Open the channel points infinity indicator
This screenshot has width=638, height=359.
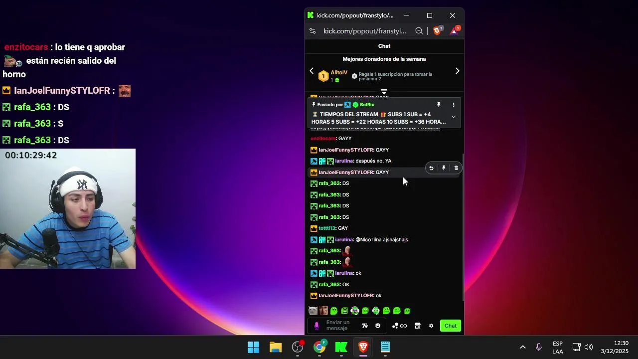(400, 326)
